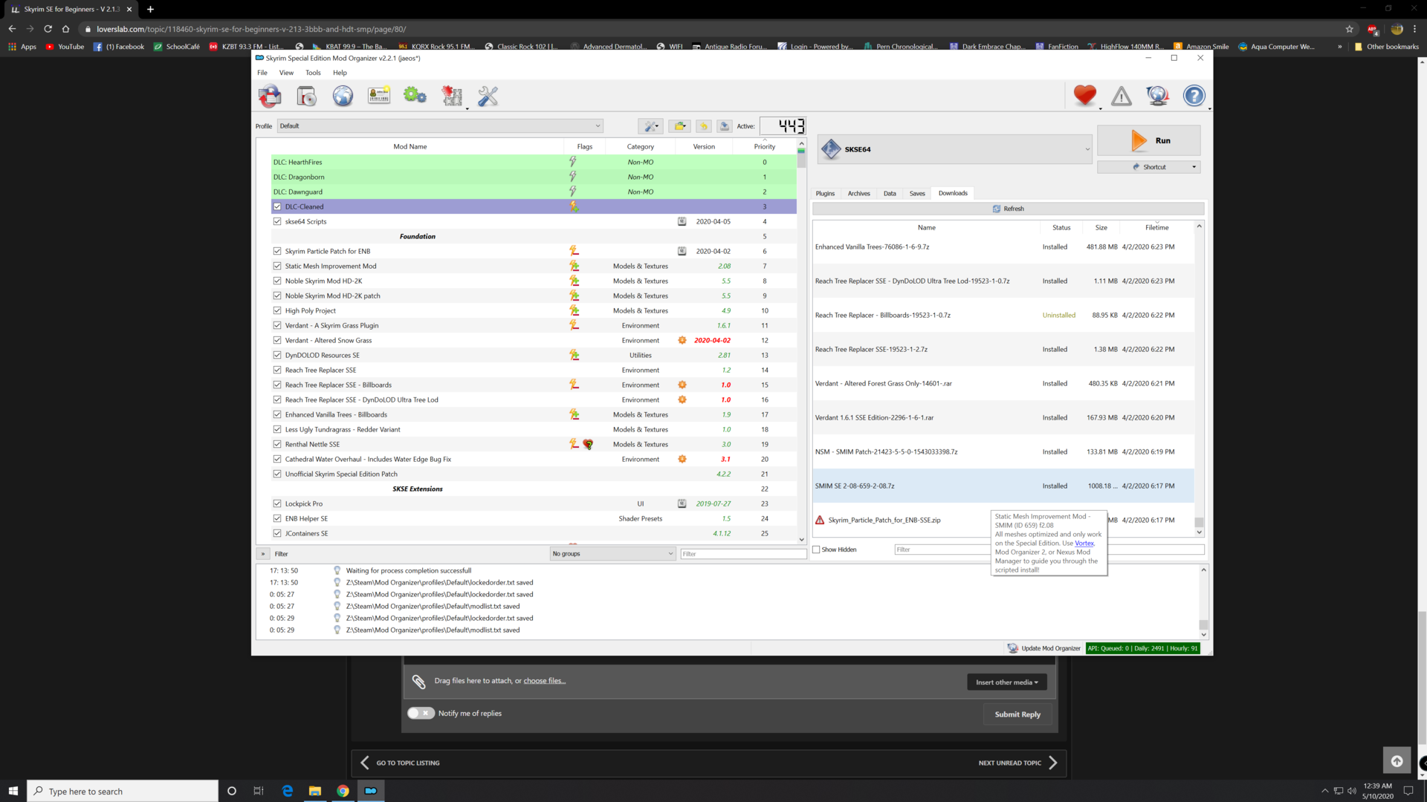Open File Explorer from taskbar
Screen dimensions: 1427x802
(315, 791)
